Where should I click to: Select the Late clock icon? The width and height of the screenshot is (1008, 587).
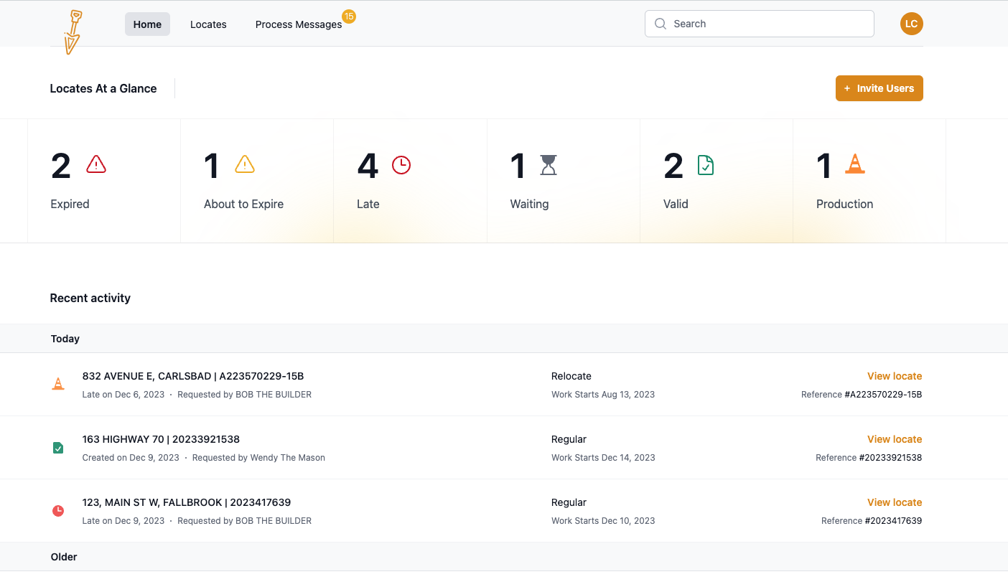401,164
